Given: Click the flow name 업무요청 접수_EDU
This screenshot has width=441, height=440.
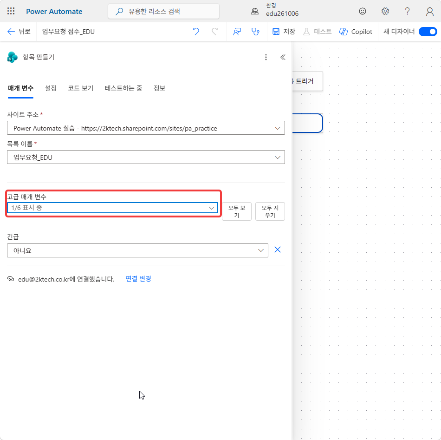Looking at the screenshot, I should (68, 32).
